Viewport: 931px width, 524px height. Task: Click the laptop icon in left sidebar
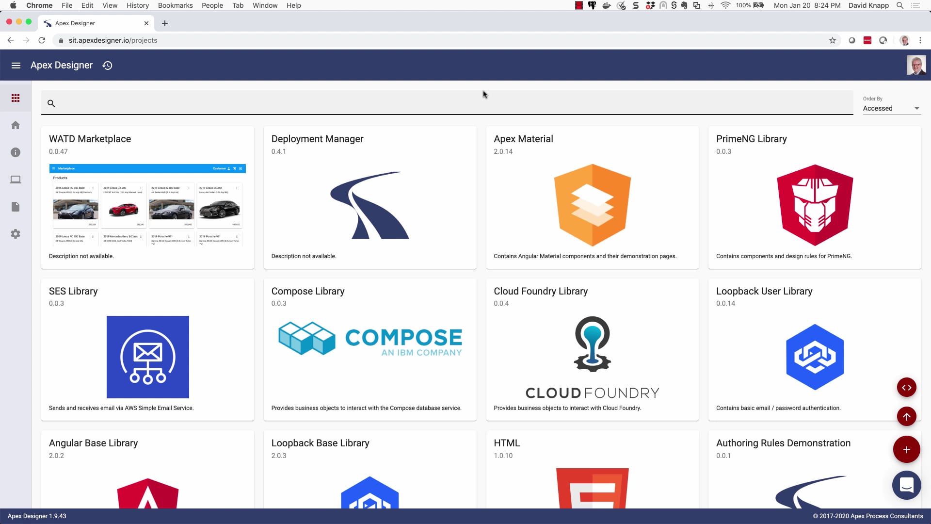16,179
